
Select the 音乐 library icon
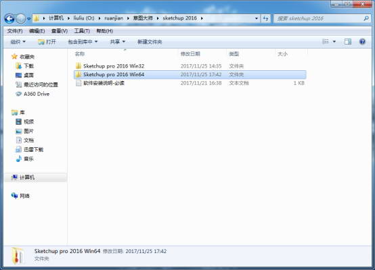pyautogui.click(x=19, y=159)
